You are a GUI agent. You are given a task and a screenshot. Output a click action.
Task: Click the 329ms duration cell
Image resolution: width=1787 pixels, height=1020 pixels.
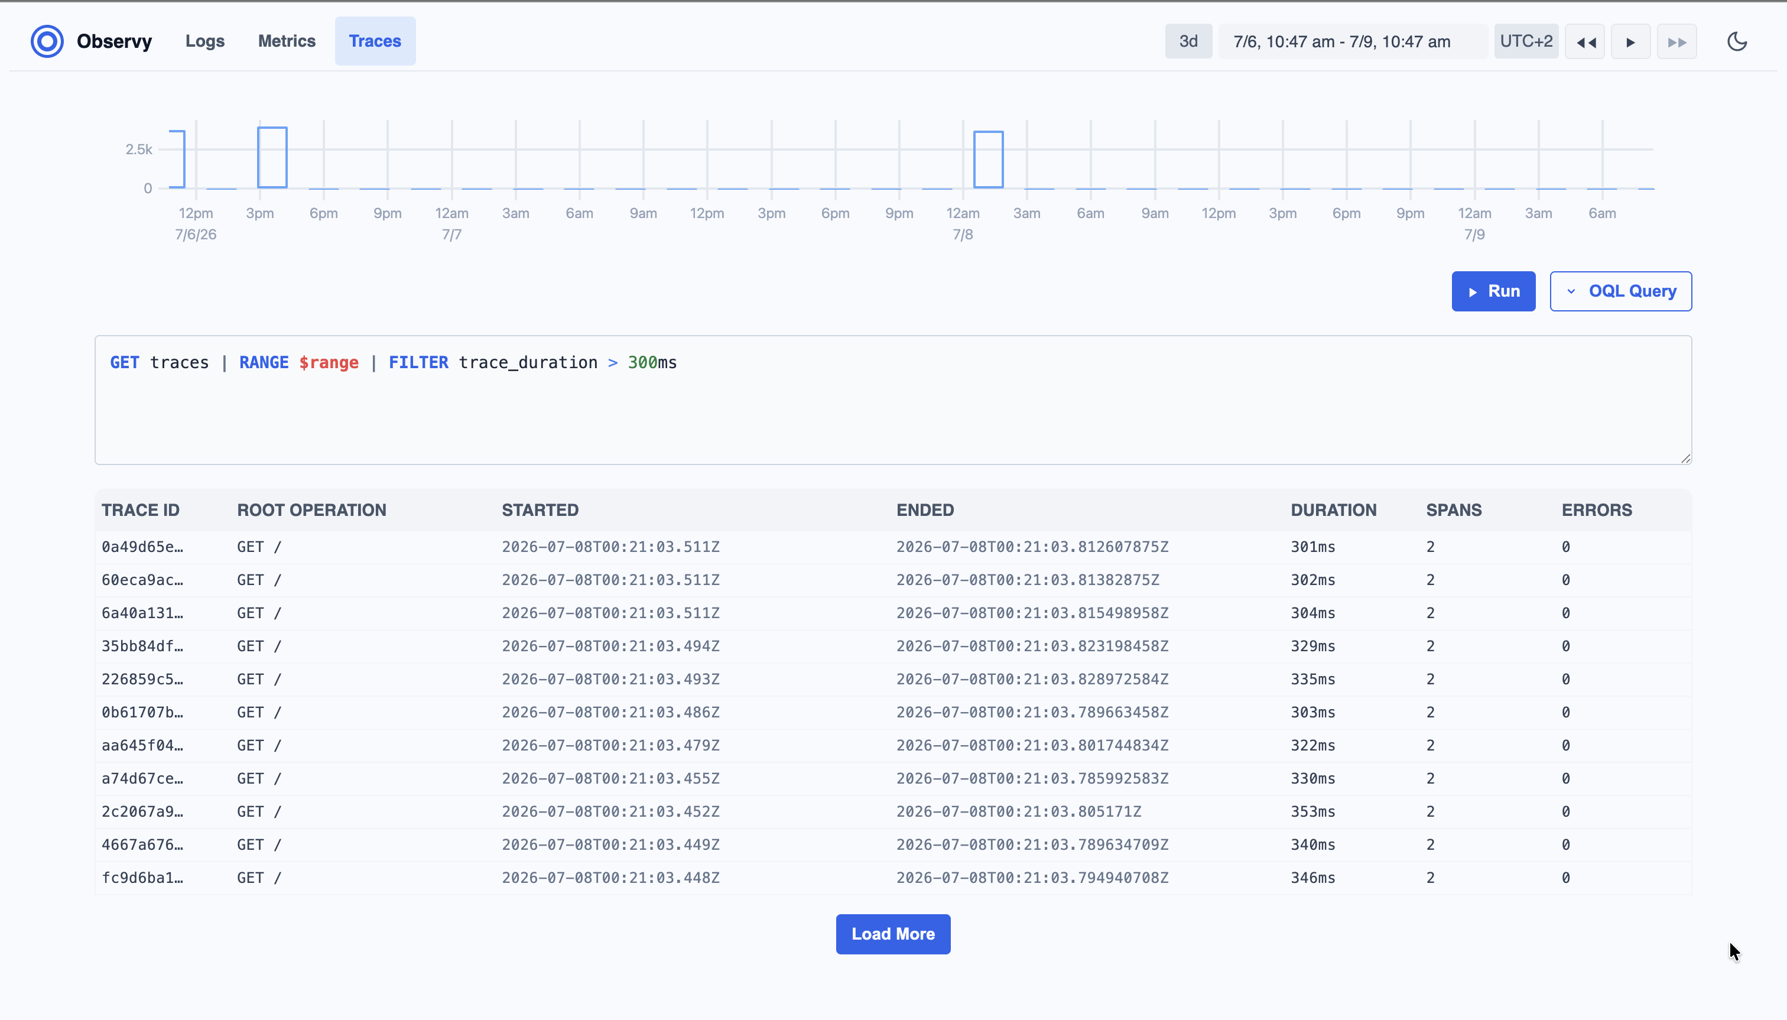click(1314, 646)
